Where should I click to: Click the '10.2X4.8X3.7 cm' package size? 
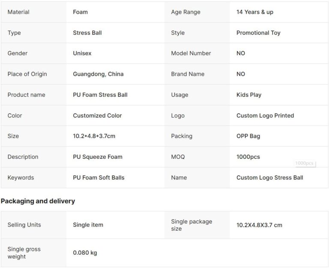pyautogui.click(x=259, y=225)
